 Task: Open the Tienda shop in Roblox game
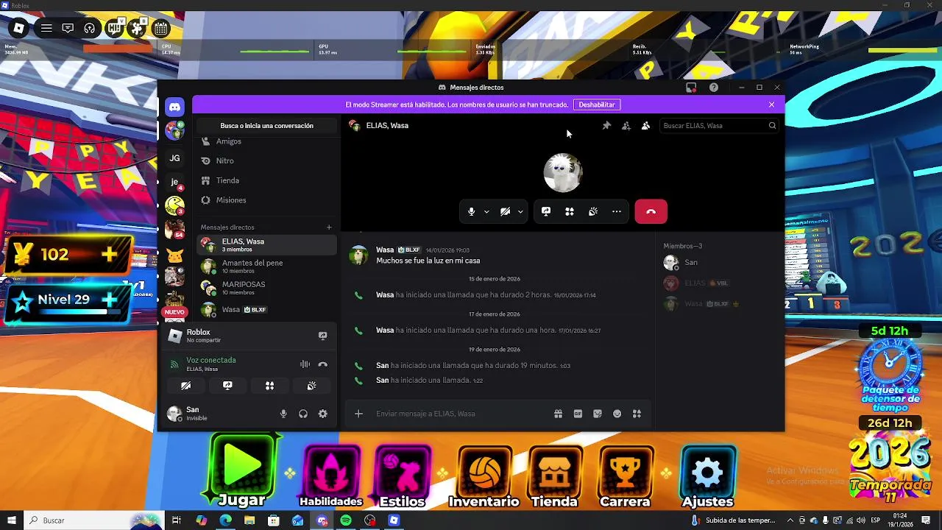coord(555,476)
